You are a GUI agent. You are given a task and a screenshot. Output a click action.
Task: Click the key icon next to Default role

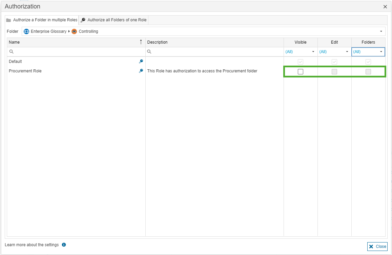point(141,62)
